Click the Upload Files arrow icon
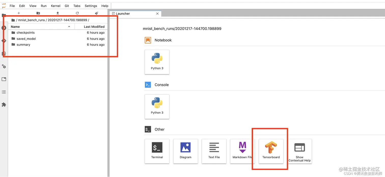 [x=58, y=13]
